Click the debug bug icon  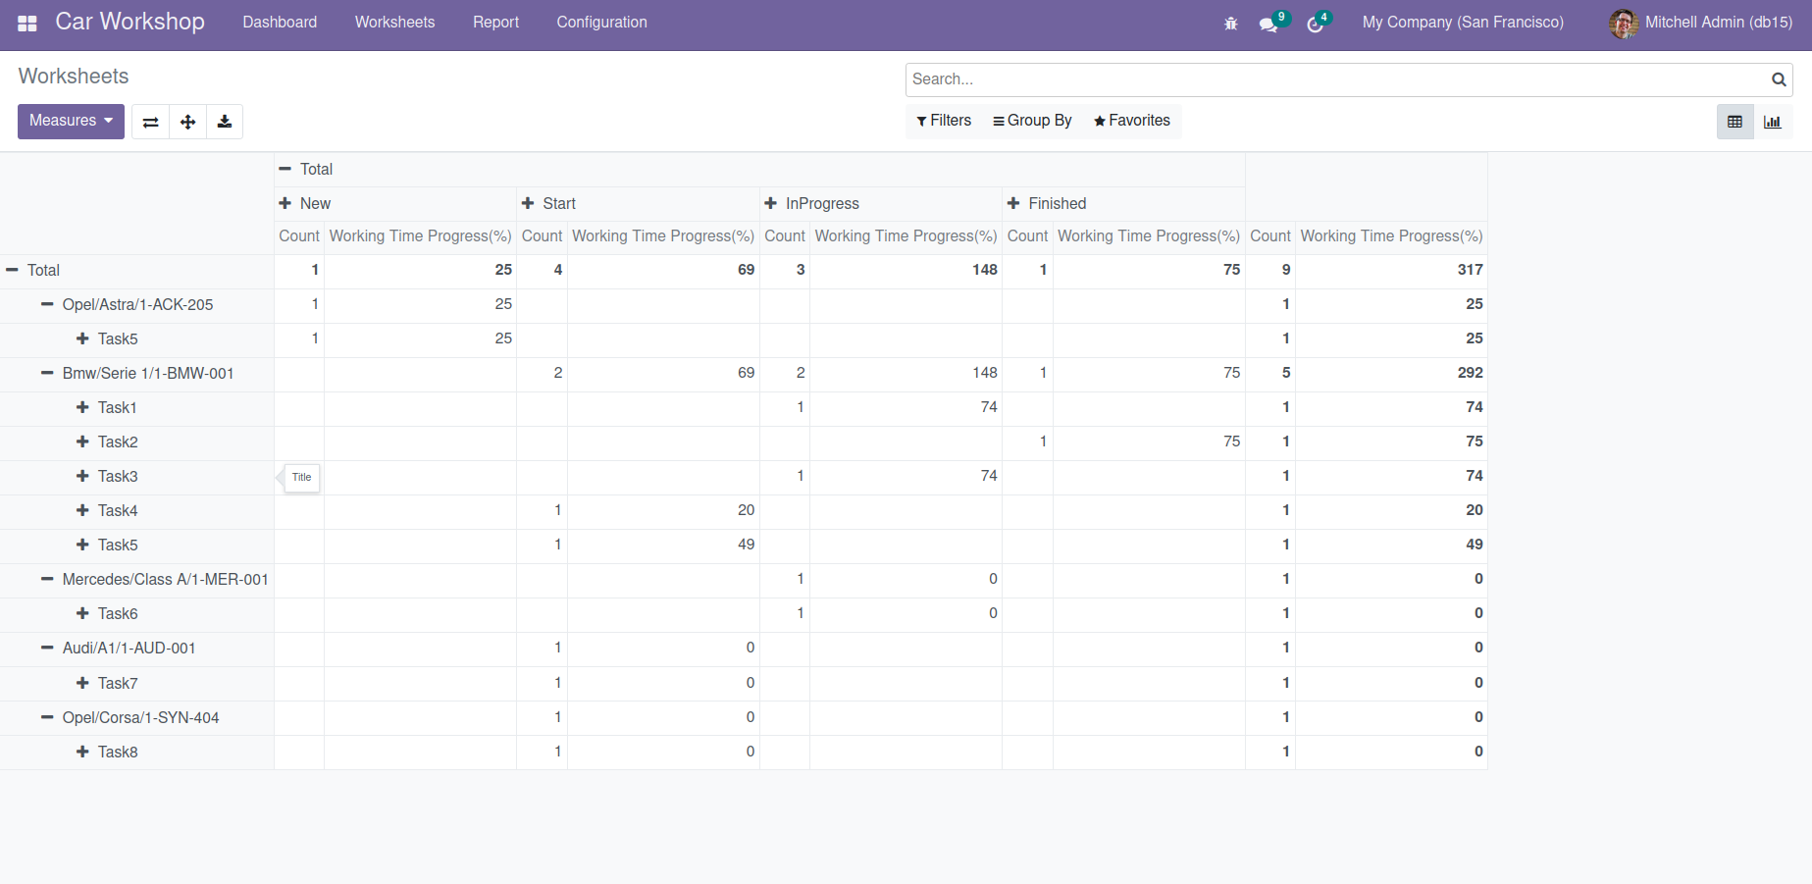pos(1230,24)
